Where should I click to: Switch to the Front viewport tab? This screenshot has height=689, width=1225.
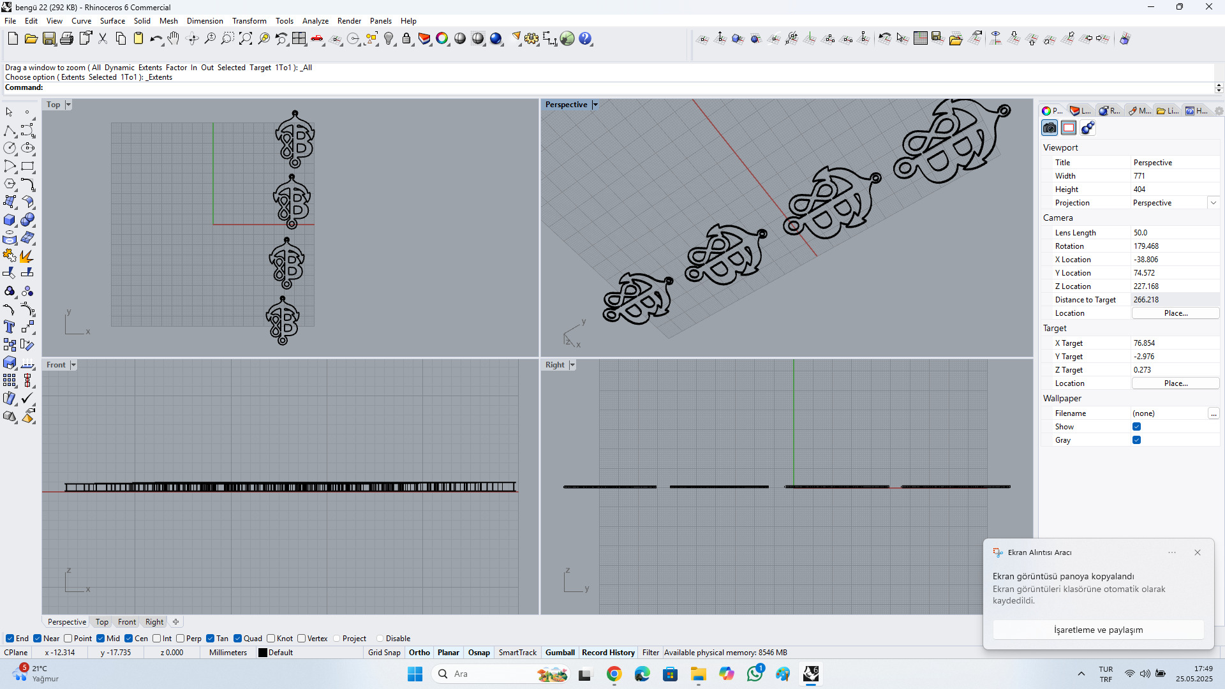point(126,622)
